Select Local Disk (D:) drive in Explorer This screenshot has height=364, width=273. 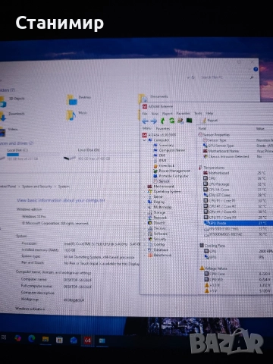[x=87, y=154]
